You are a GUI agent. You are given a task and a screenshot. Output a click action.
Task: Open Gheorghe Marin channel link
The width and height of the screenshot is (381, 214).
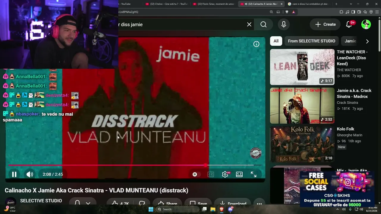coord(349,135)
